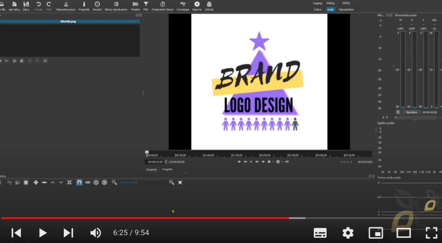Open the Apri altro file dialog
The width and height of the screenshot is (442, 243).
coord(14,6)
